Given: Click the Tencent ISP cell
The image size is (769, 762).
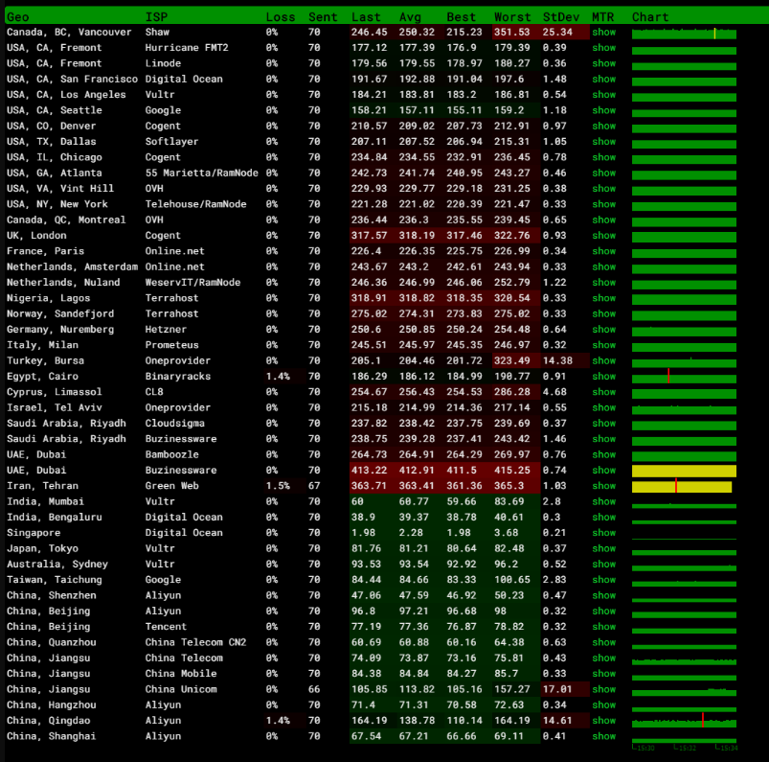Looking at the screenshot, I should point(166,627).
